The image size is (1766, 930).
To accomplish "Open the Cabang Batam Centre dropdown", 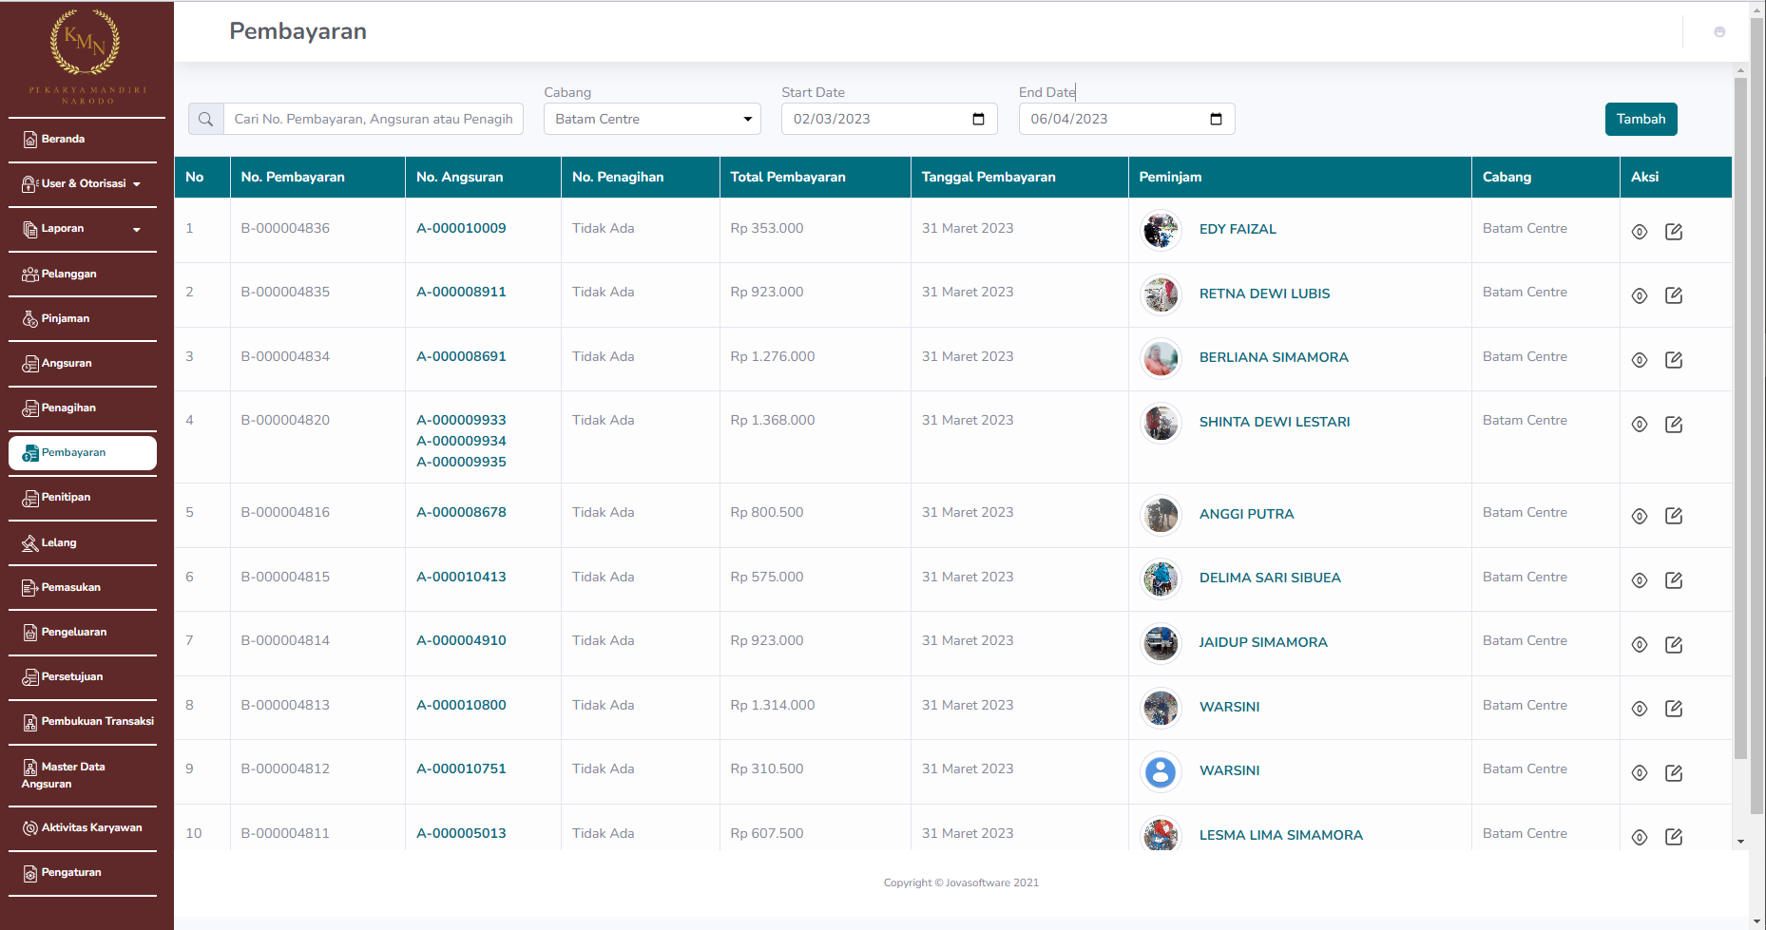I will [x=652, y=119].
